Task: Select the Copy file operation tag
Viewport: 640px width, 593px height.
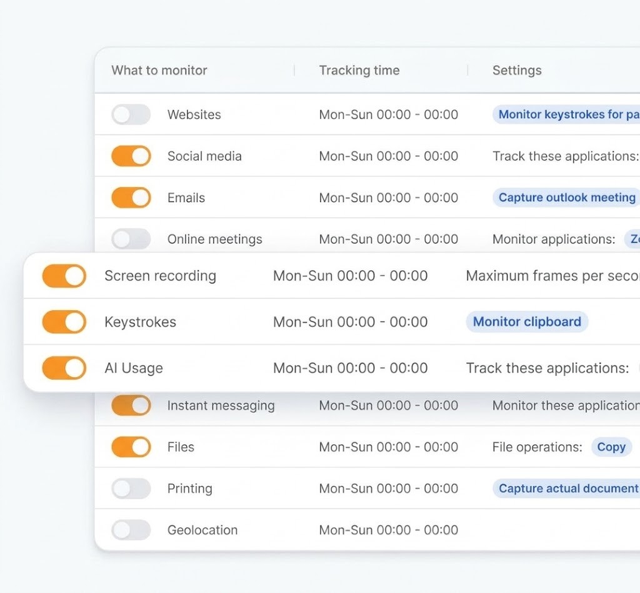Action: pyautogui.click(x=611, y=447)
